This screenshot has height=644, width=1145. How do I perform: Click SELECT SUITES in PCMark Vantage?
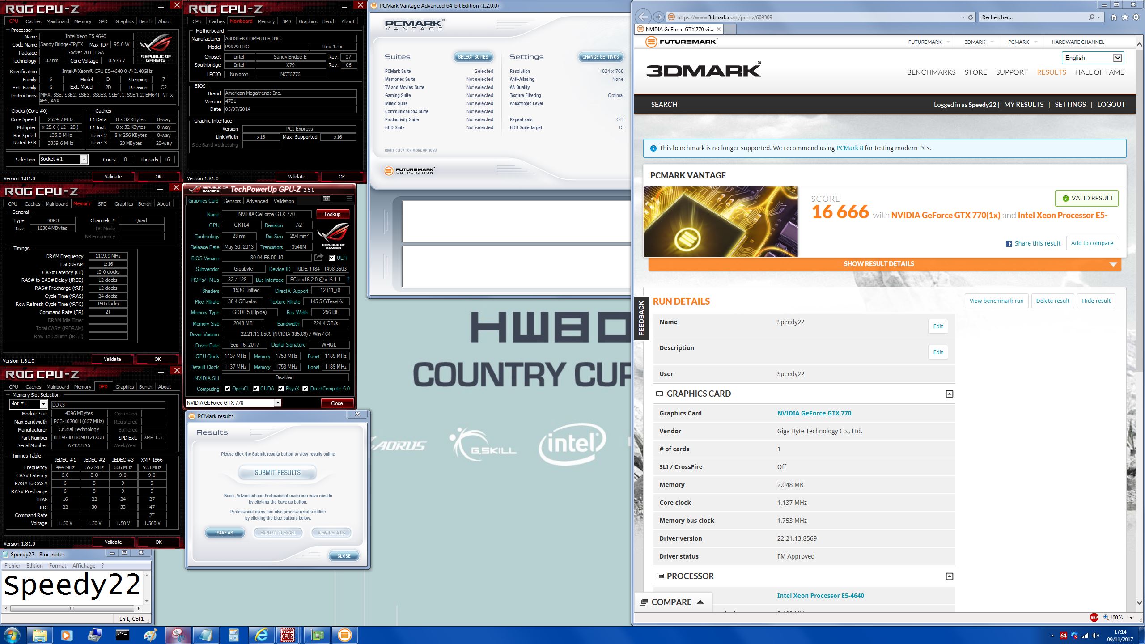coord(473,57)
